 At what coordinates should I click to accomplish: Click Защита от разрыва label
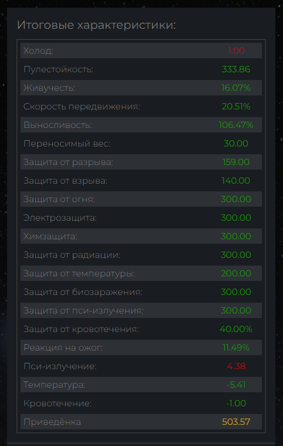tap(68, 162)
